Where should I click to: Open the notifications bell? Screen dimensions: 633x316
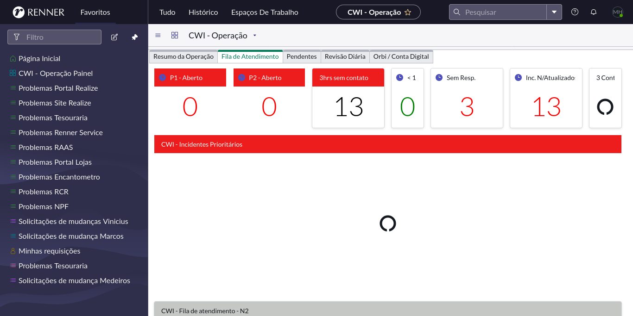tap(594, 12)
